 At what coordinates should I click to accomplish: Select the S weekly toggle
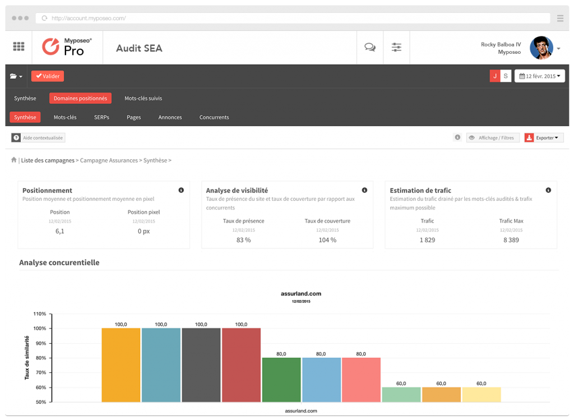506,76
